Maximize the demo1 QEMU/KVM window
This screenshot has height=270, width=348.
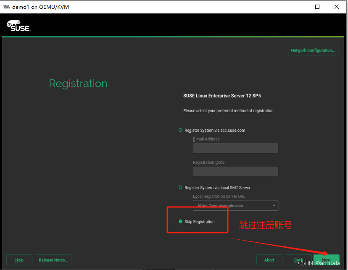(x=317, y=7)
